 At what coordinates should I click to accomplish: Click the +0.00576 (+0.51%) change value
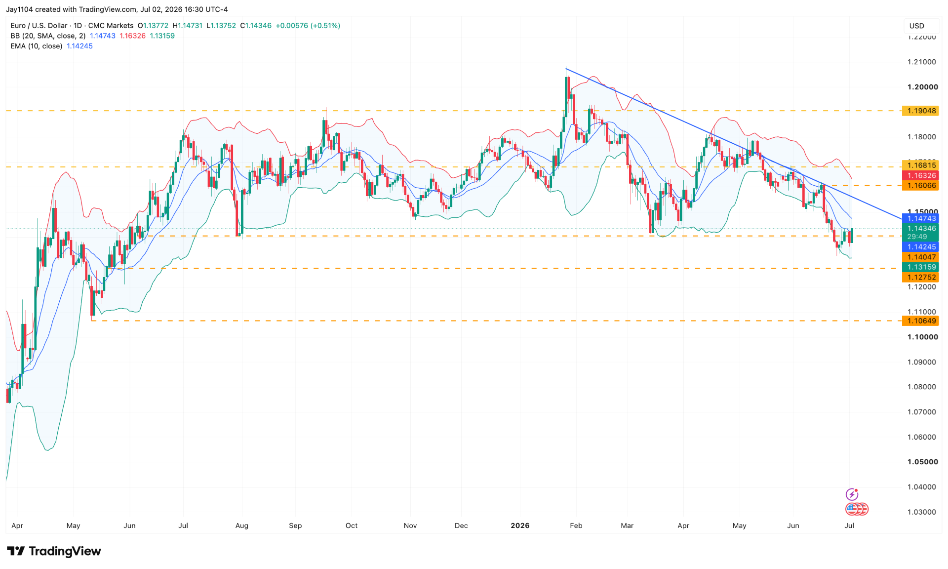click(x=308, y=26)
